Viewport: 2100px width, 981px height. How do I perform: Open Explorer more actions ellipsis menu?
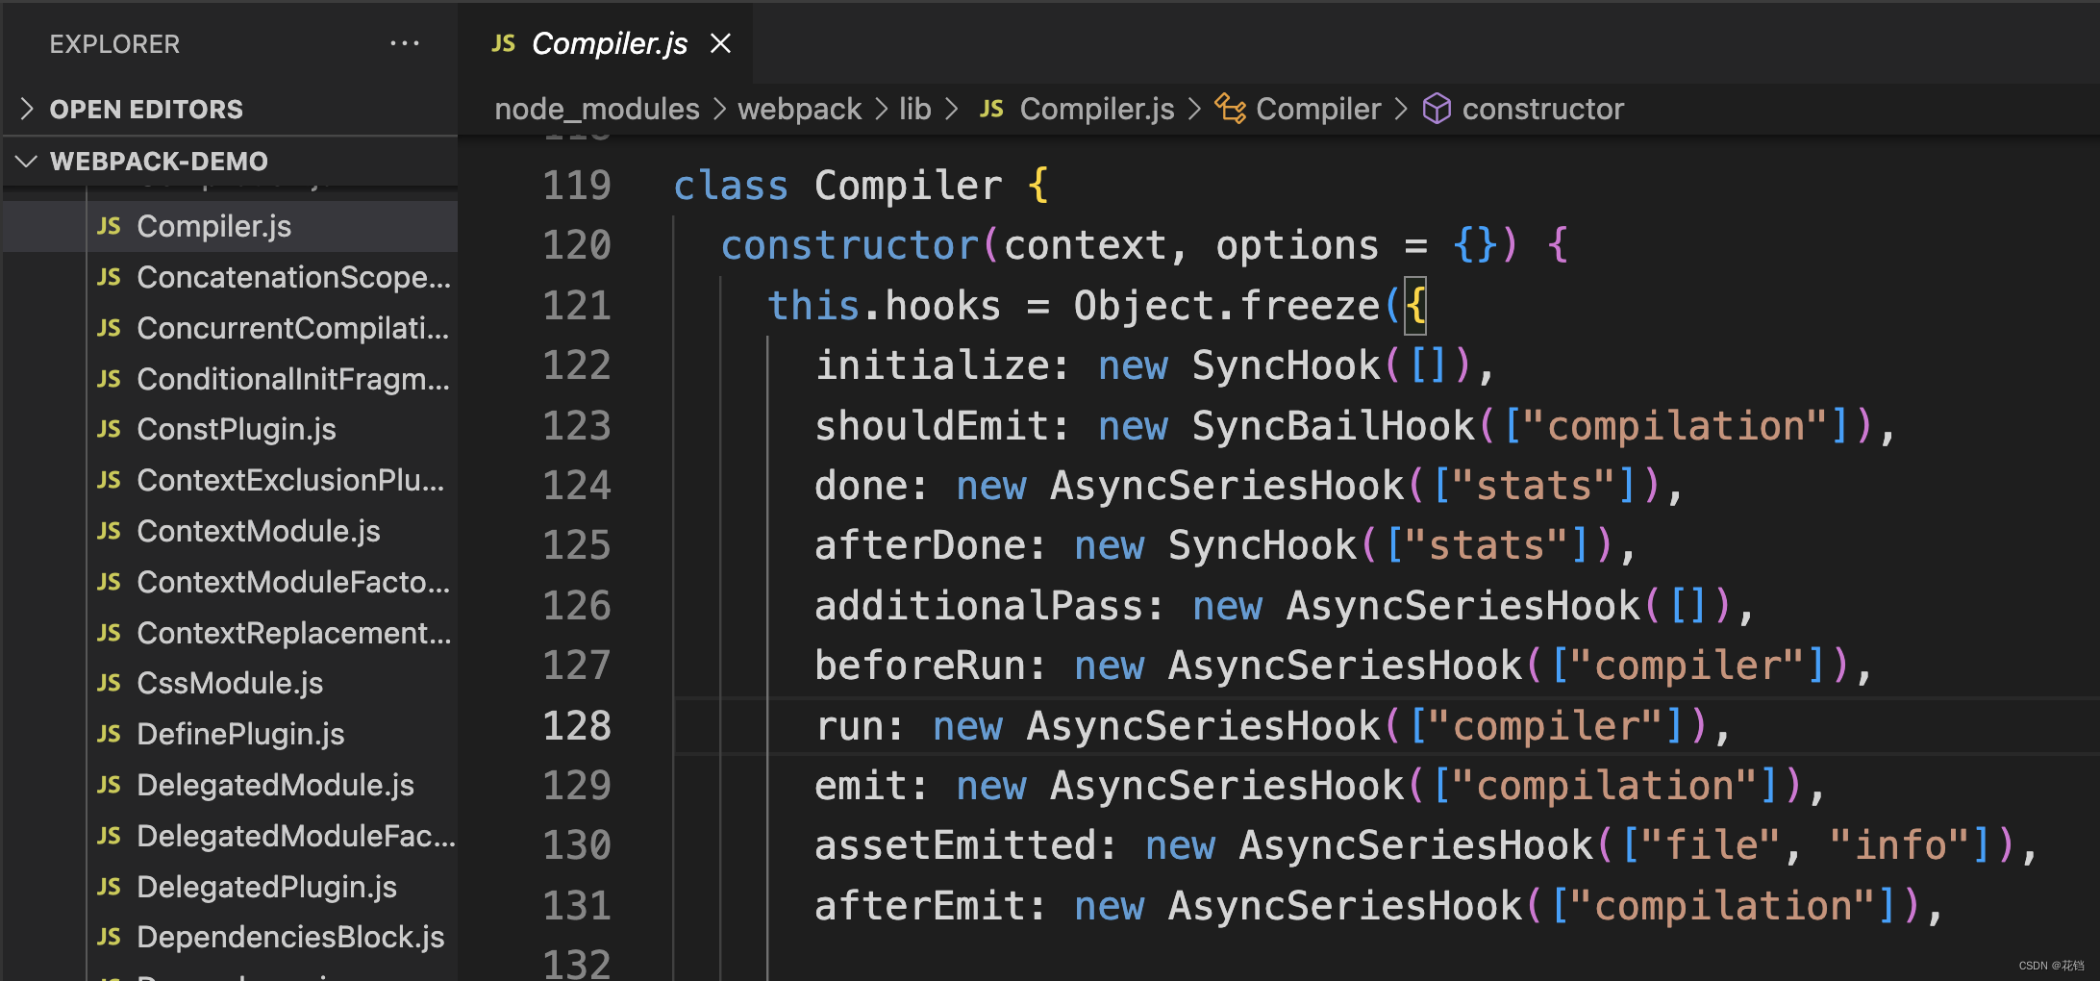coord(404,43)
